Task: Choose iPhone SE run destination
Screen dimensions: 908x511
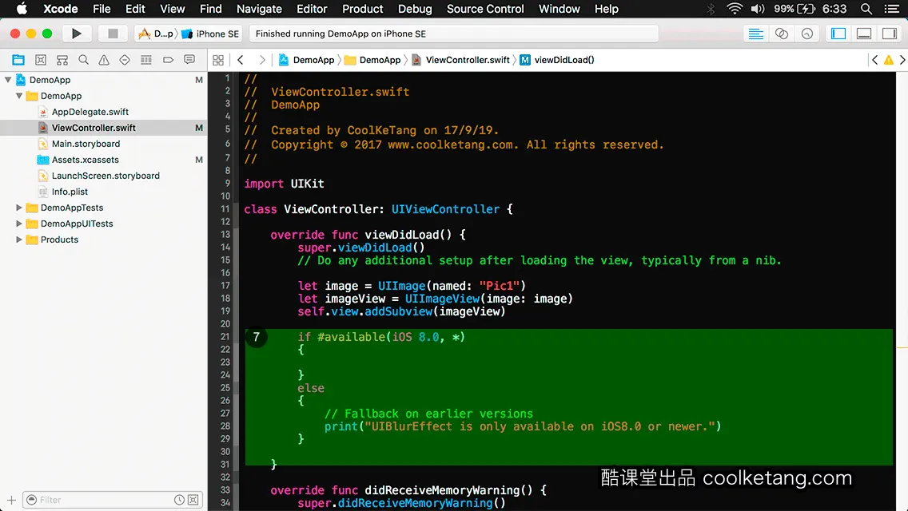Action: (210, 34)
